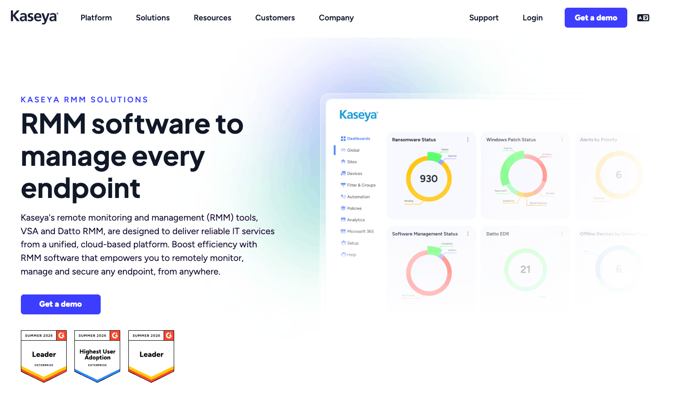Open the Solutions menu
The image size is (674, 400).
[153, 18]
